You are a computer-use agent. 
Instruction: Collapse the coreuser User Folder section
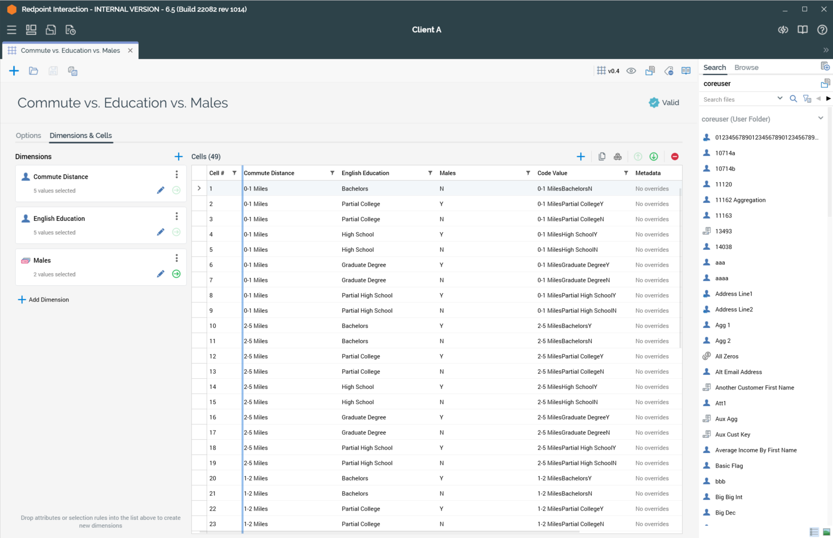pyautogui.click(x=820, y=118)
